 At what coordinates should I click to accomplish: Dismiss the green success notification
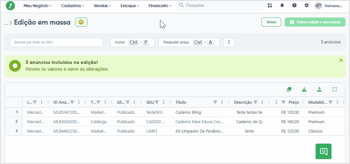click(341, 60)
